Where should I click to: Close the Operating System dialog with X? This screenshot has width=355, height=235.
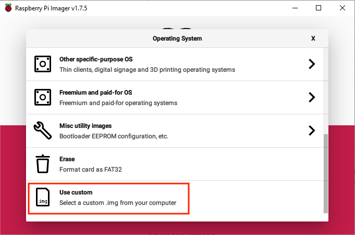click(x=313, y=38)
